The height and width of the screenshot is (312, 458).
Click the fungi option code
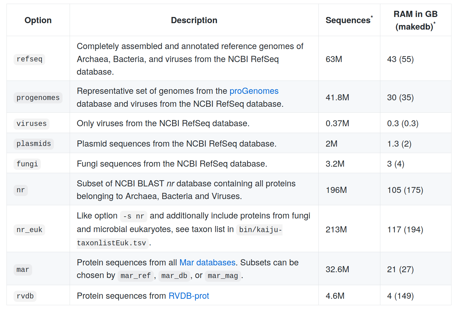(x=27, y=164)
